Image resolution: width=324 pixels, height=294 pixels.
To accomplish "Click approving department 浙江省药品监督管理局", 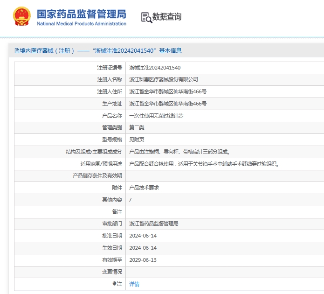I will (x=153, y=224).
